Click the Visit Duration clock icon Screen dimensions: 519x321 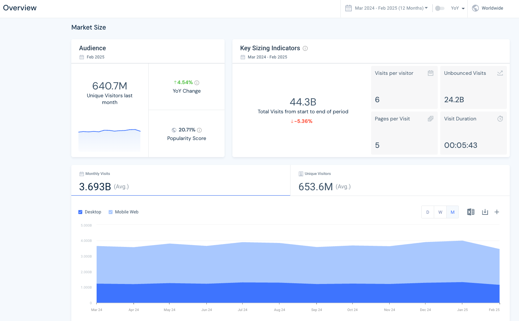(x=500, y=118)
